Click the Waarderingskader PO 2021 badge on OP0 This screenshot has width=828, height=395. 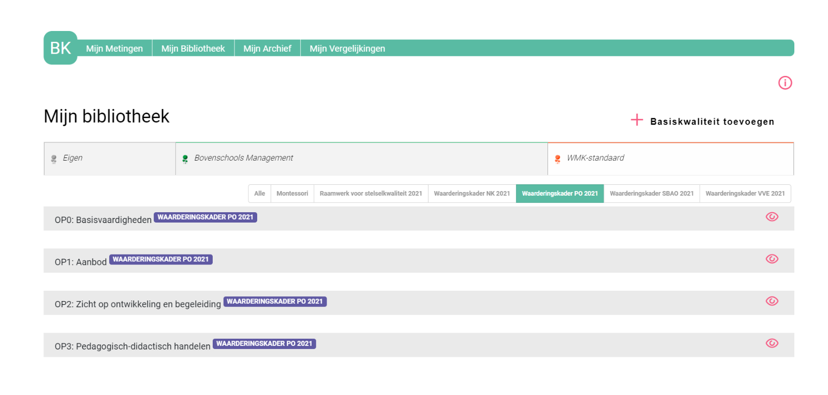pos(205,217)
